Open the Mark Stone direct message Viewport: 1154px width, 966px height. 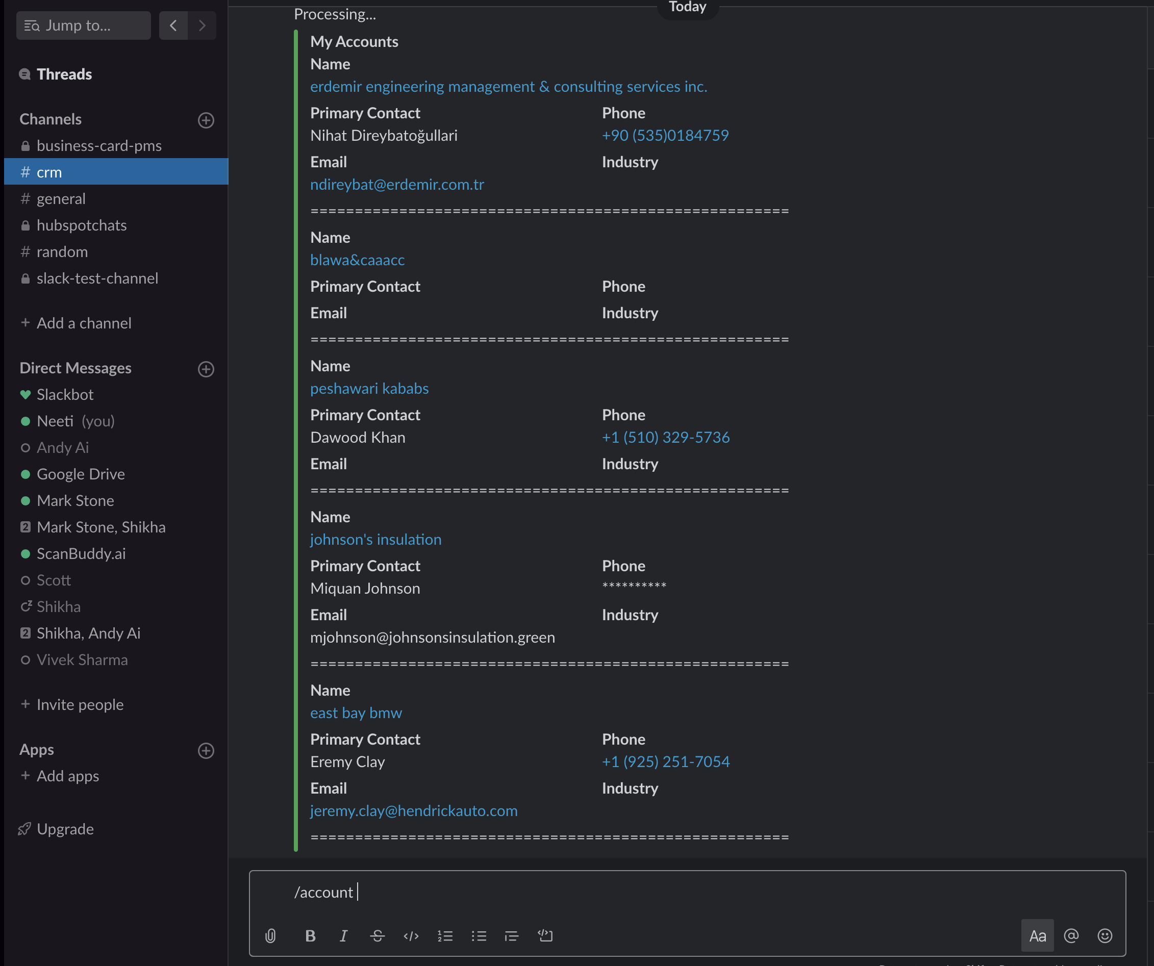76,500
